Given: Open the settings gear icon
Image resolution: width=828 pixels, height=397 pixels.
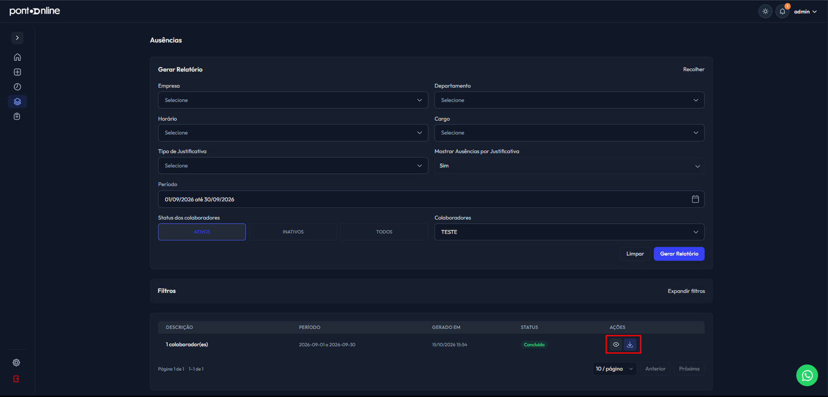Looking at the screenshot, I should [17, 362].
